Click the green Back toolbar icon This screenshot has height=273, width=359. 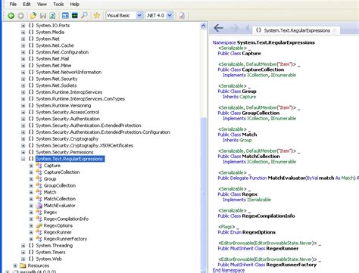tap(11, 16)
